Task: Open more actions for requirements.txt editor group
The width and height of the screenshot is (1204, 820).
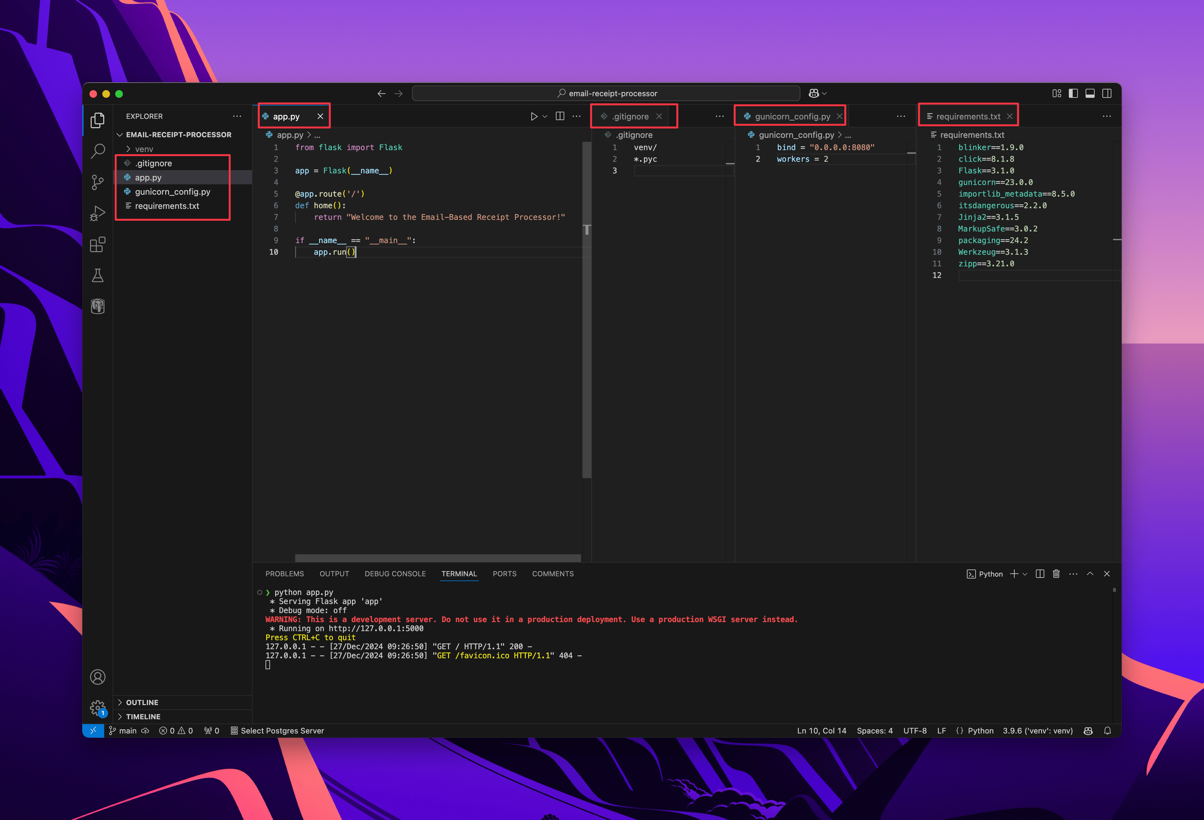Action: click(1107, 116)
